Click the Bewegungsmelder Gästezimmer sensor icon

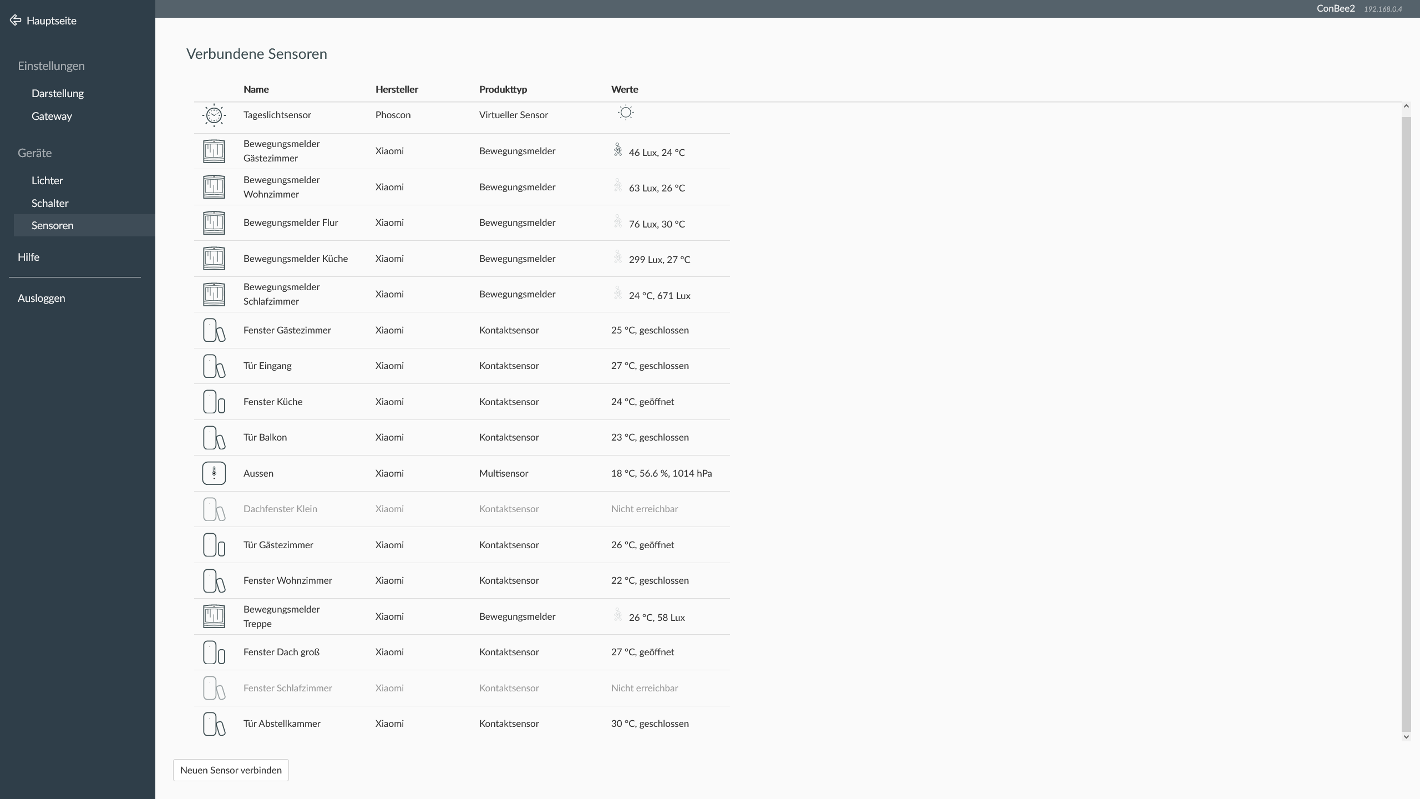214,151
